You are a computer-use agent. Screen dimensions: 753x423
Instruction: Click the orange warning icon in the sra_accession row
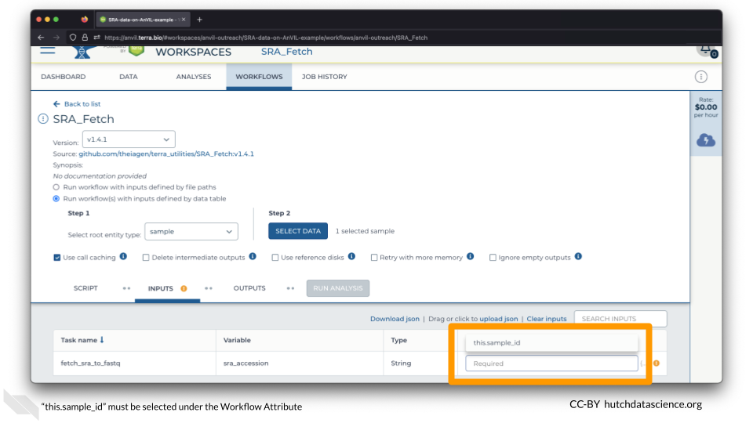(657, 363)
